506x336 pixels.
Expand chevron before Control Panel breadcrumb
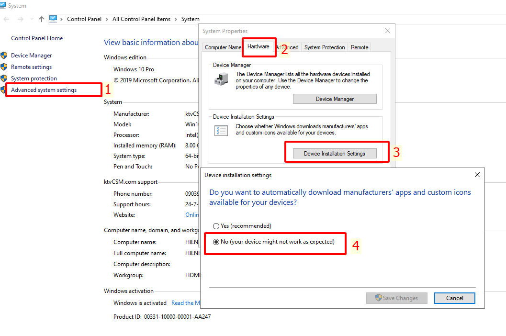61,19
